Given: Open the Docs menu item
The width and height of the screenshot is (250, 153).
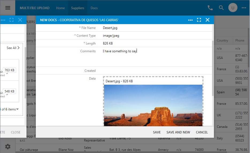Looking at the screenshot, I should pyautogui.click(x=94, y=8).
